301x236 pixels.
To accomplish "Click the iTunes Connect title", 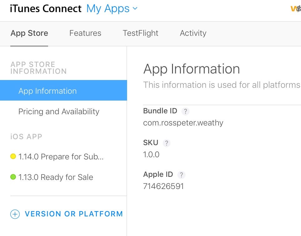I will [x=46, y=9].
